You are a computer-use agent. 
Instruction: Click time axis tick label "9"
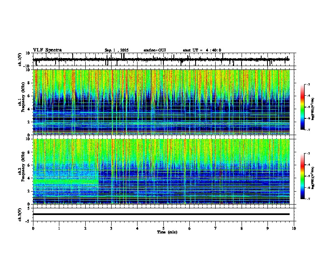point(267,228)
